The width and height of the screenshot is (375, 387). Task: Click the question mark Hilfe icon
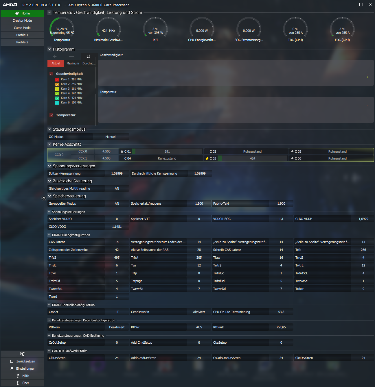click(18, 376)
